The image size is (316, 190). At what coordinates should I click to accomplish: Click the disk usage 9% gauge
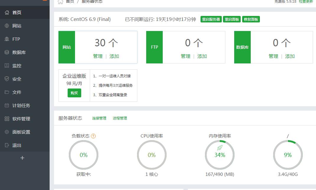click(x=288, y=155)
